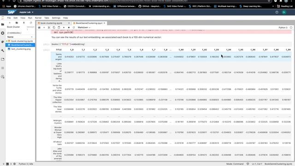Click the new launcher plus icon in file browser
The image size is (295, 166).
pos(10,23)
